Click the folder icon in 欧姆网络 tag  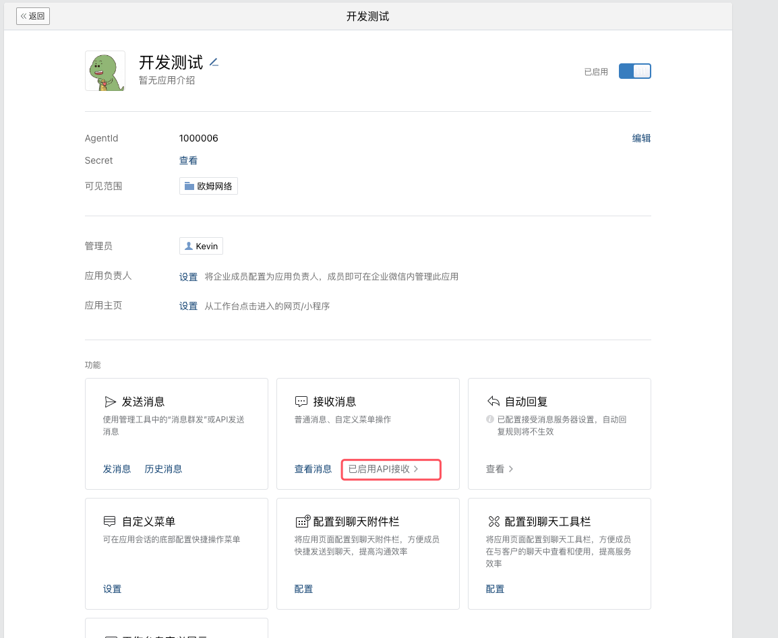[x=189, y=186]
